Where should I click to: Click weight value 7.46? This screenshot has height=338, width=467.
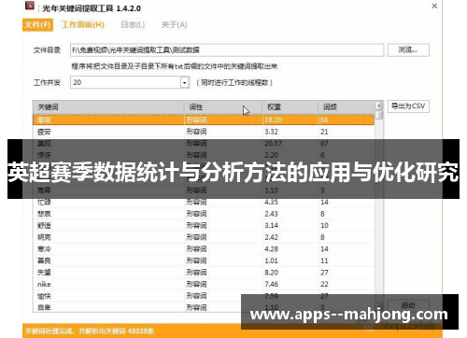coord(271,284)
